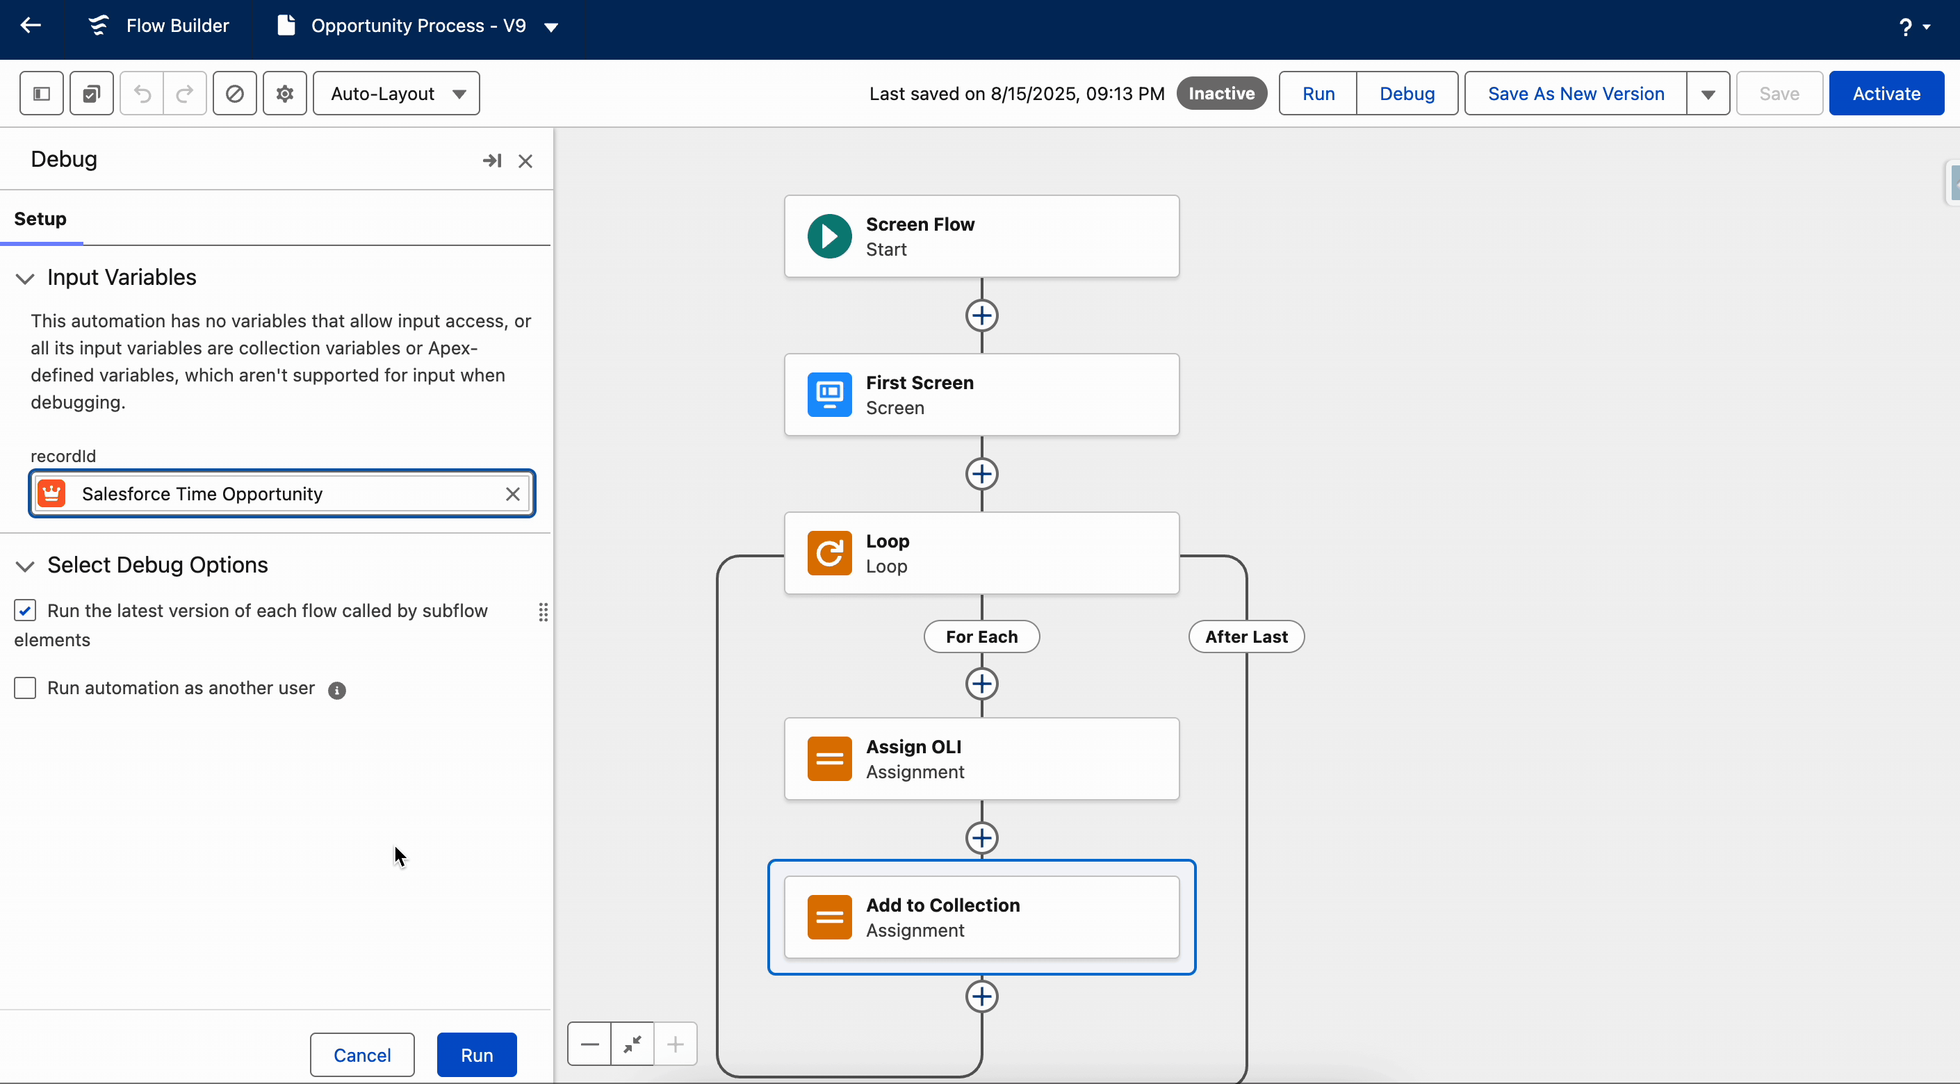Toggle the left toolbox panel icon
1960x1084 pixels.
[42, 94]
